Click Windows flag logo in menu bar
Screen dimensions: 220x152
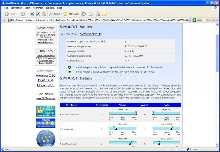tap(215, 8)
